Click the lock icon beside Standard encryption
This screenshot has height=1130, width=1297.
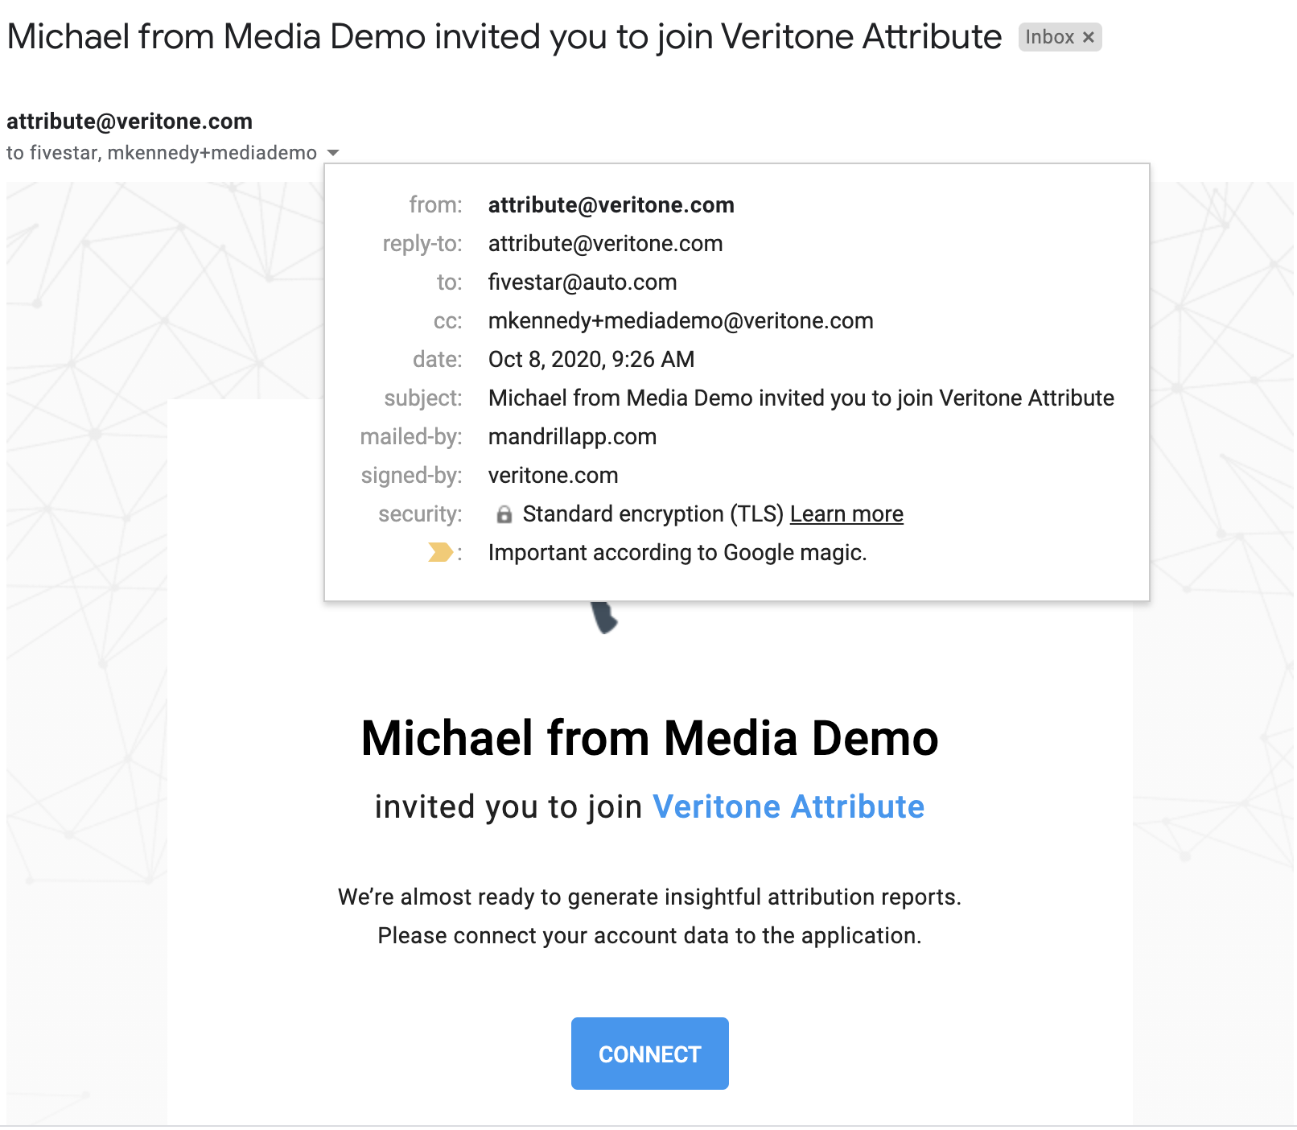click(504, 514)
